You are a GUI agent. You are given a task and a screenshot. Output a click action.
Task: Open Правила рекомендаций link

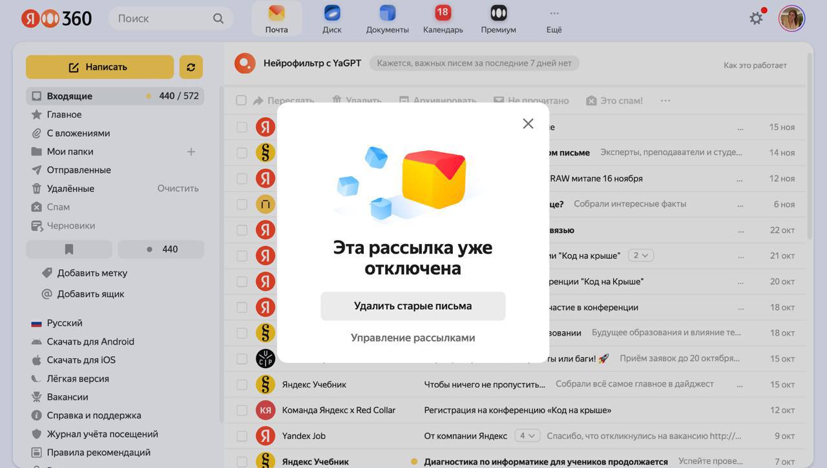coord(98,453)
